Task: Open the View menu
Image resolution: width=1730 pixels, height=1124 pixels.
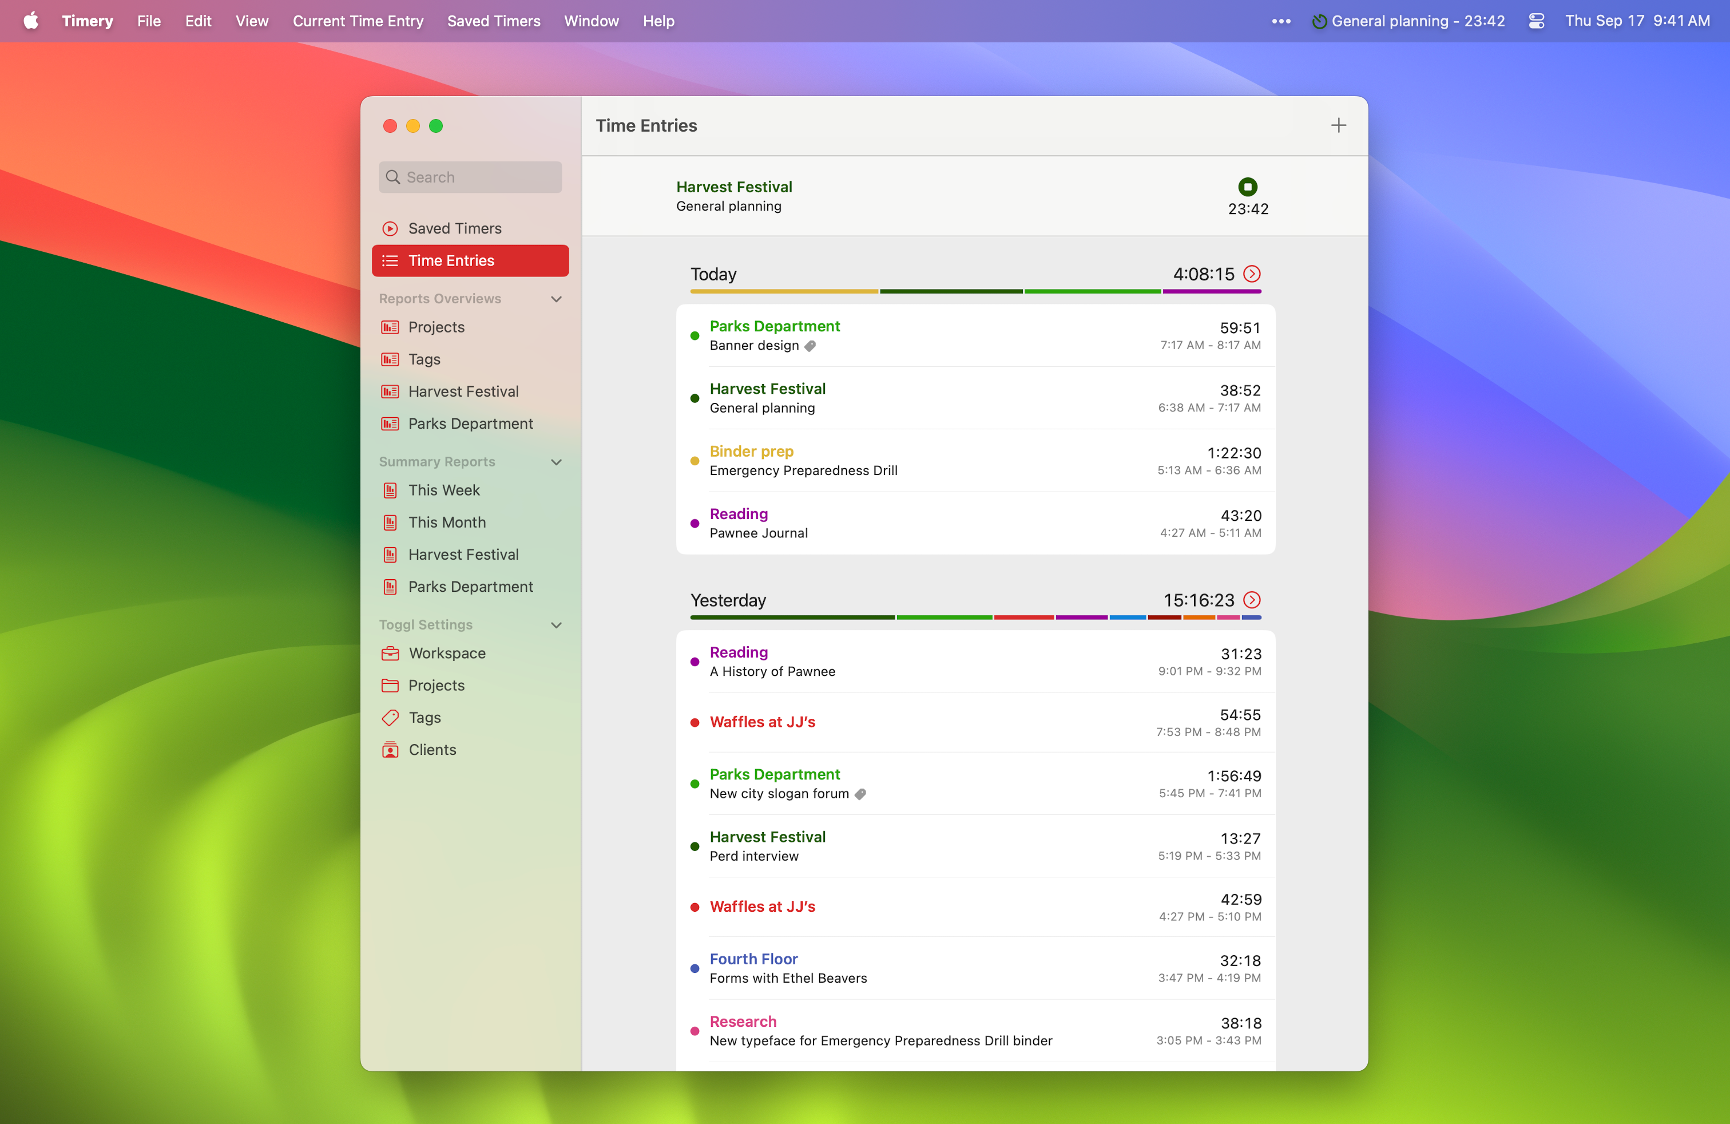Action: coord(252,21)
